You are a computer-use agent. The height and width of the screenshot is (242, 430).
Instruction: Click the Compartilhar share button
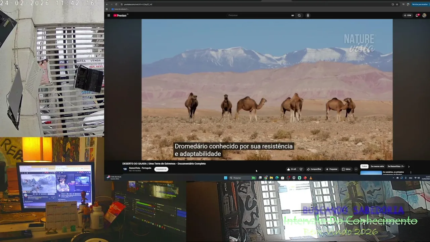[x=314, y=169]
